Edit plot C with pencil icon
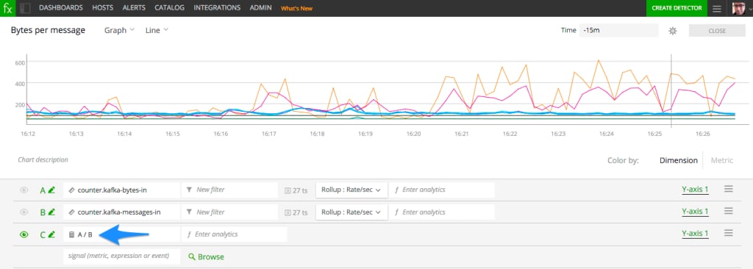The image size is (753, 269). click(x=52, y=234)
